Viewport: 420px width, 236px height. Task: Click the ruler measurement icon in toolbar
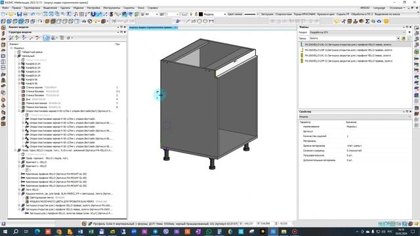pos(117,14)
